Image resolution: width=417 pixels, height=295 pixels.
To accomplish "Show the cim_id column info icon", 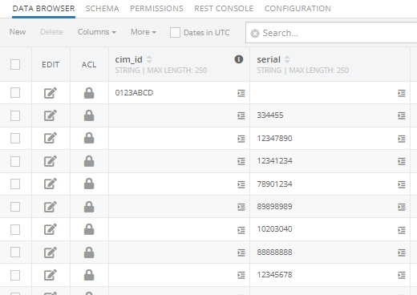I will (x=239, y=59).
